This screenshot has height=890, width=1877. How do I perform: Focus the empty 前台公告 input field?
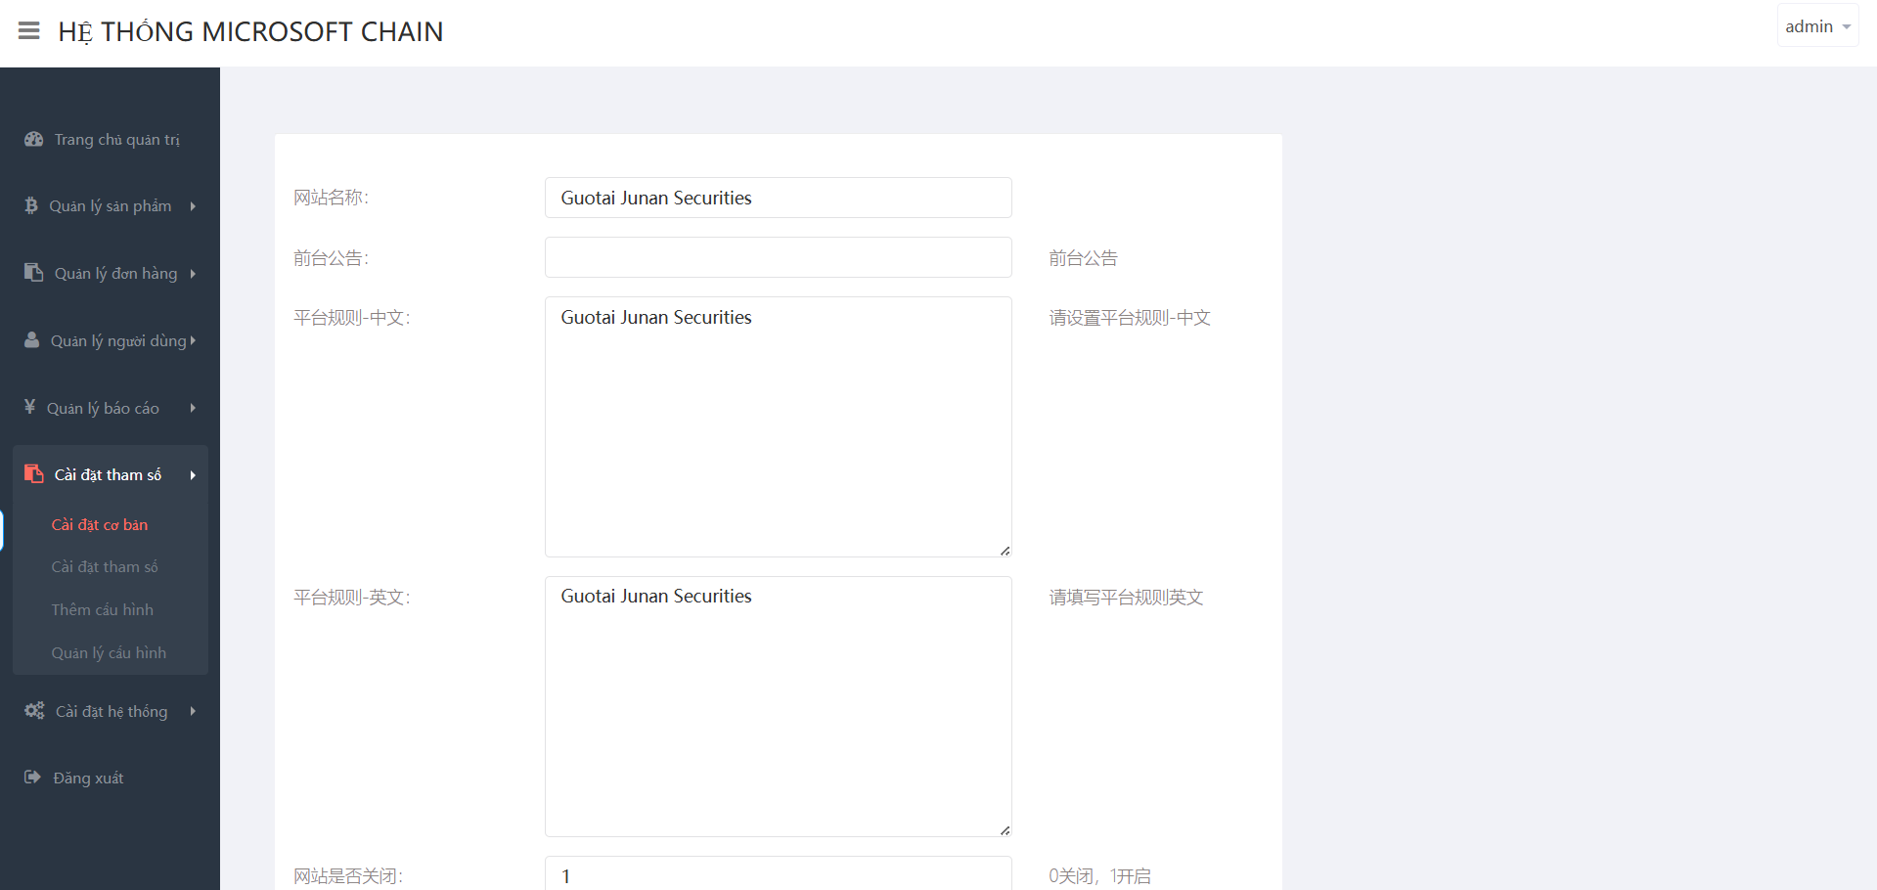pyautogui.click(x=779, y=257)
